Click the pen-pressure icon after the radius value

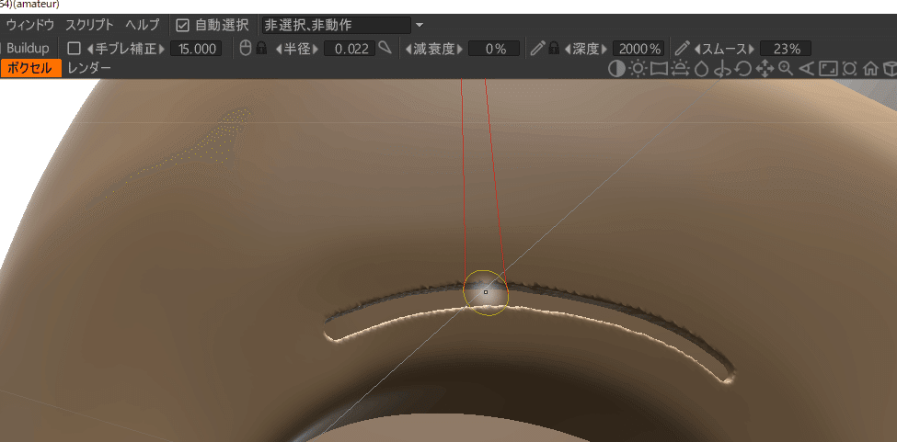coord(385,48)
